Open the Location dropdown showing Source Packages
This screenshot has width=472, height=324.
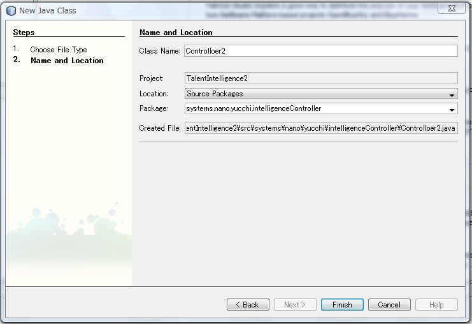pos(320,94)
